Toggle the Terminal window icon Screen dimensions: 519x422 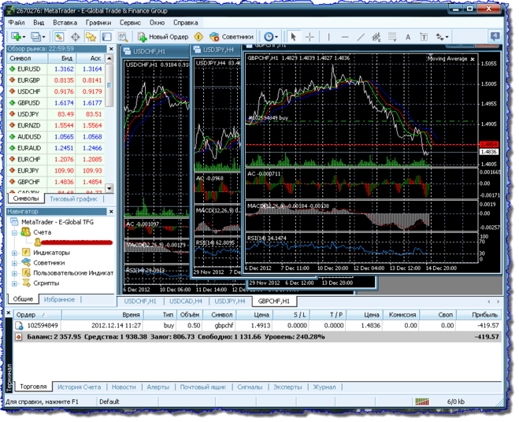tap(106, 37)
